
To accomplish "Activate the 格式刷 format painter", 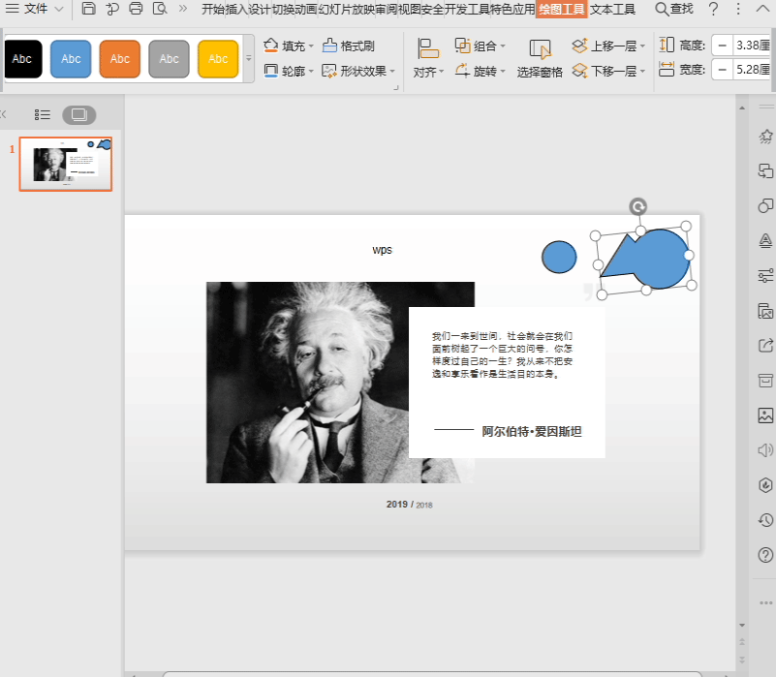I will 349,46.
